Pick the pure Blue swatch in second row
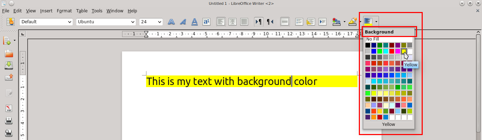 (374, 51)
